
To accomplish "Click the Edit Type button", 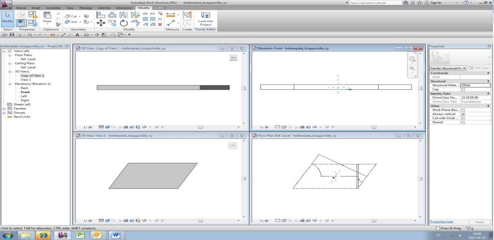I will click(x=479, y=68).
